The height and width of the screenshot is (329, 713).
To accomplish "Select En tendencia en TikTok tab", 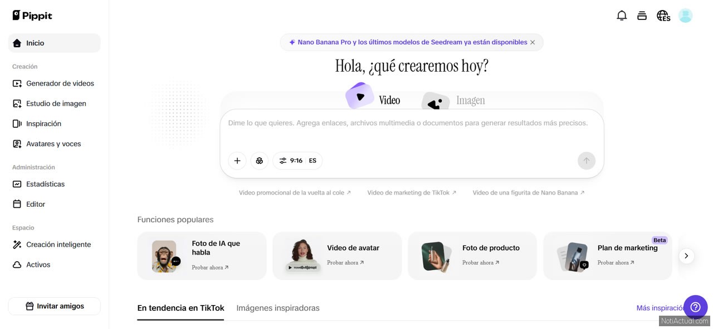I will [x=180, y=308].
